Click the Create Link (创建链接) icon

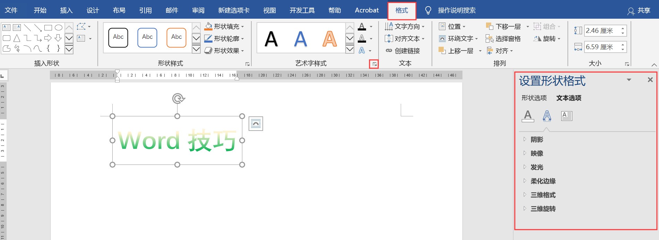pyautogui.click(x=403, y=51)
